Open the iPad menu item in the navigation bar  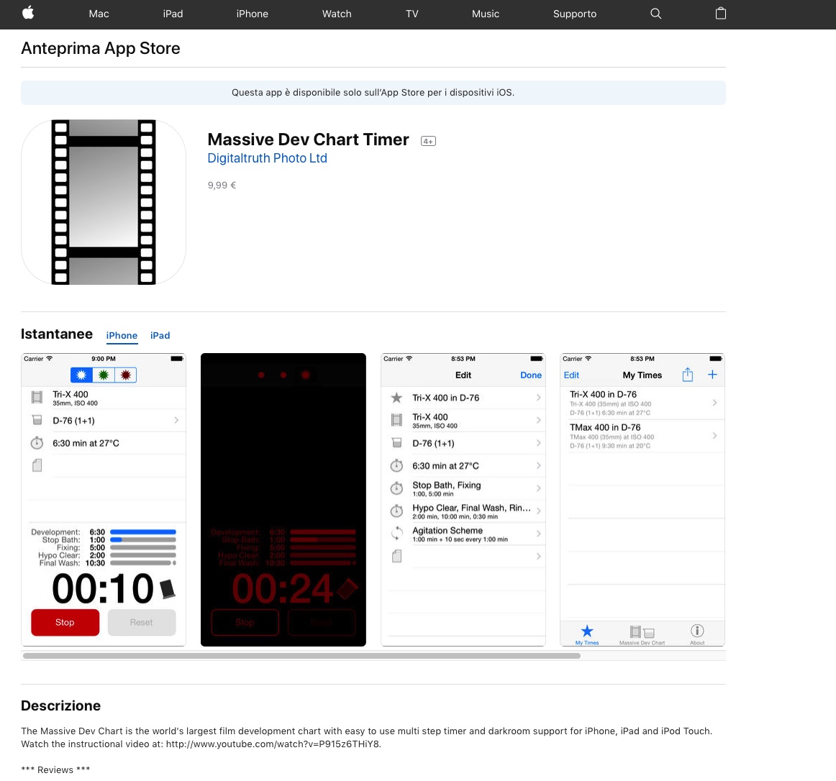coord(173,14)
